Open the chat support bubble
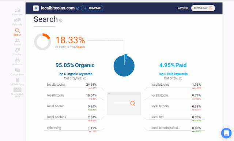Viewport: 234px width, 141px height. 226,133
